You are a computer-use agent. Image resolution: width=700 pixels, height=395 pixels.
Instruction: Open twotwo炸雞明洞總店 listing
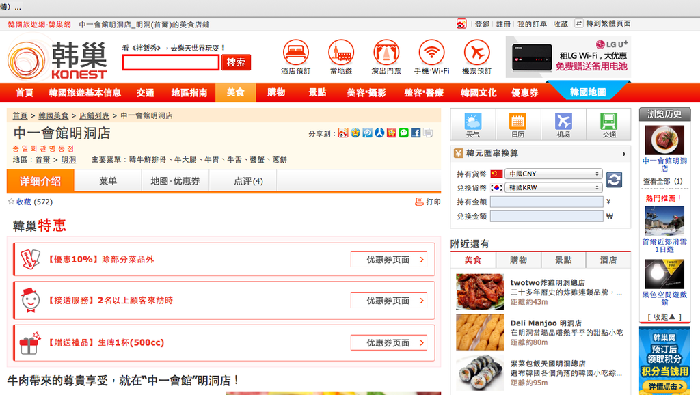[548, 282]
